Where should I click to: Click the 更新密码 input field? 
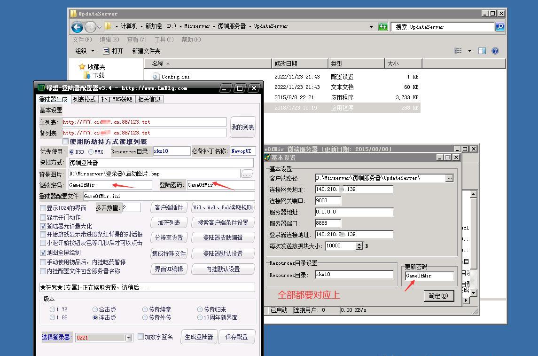point(429,276)
